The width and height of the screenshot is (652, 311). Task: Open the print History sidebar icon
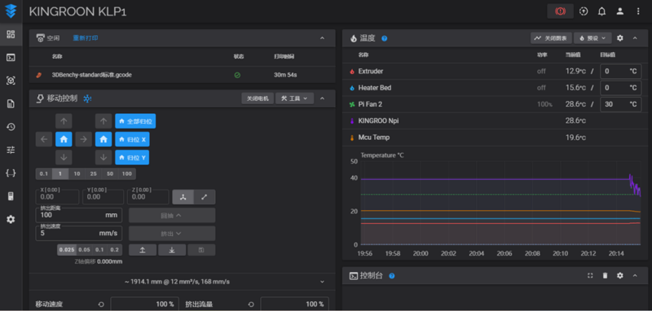pos(11,127)
